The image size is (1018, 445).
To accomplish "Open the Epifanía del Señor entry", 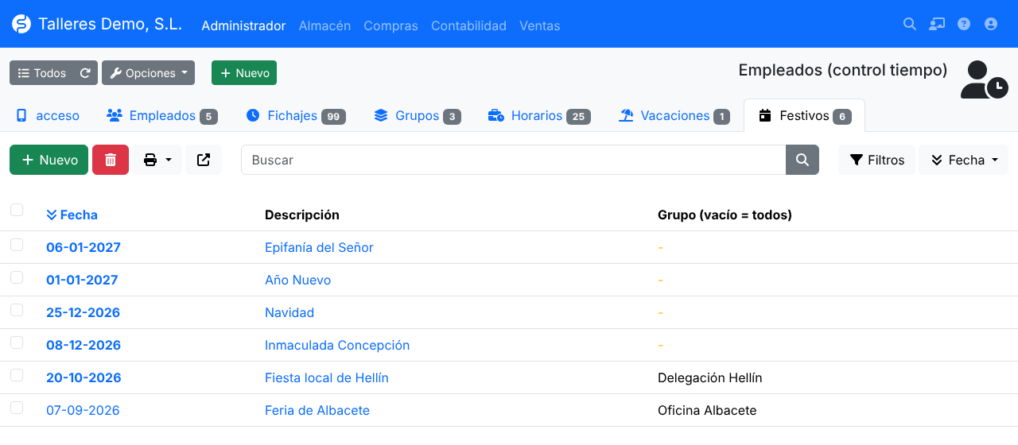I will (x=319, y=247).
